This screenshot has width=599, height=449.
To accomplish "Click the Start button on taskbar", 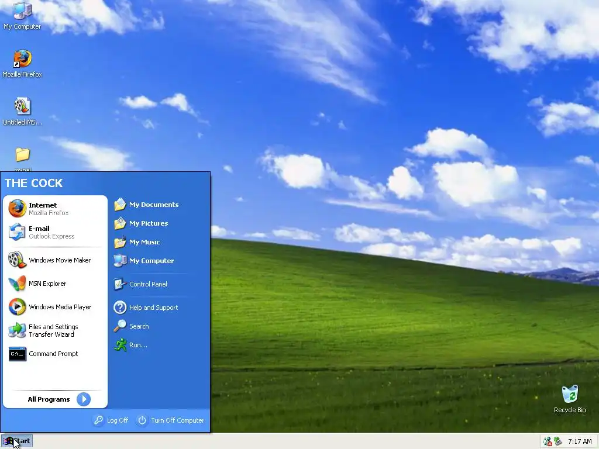I will [17, 441].
